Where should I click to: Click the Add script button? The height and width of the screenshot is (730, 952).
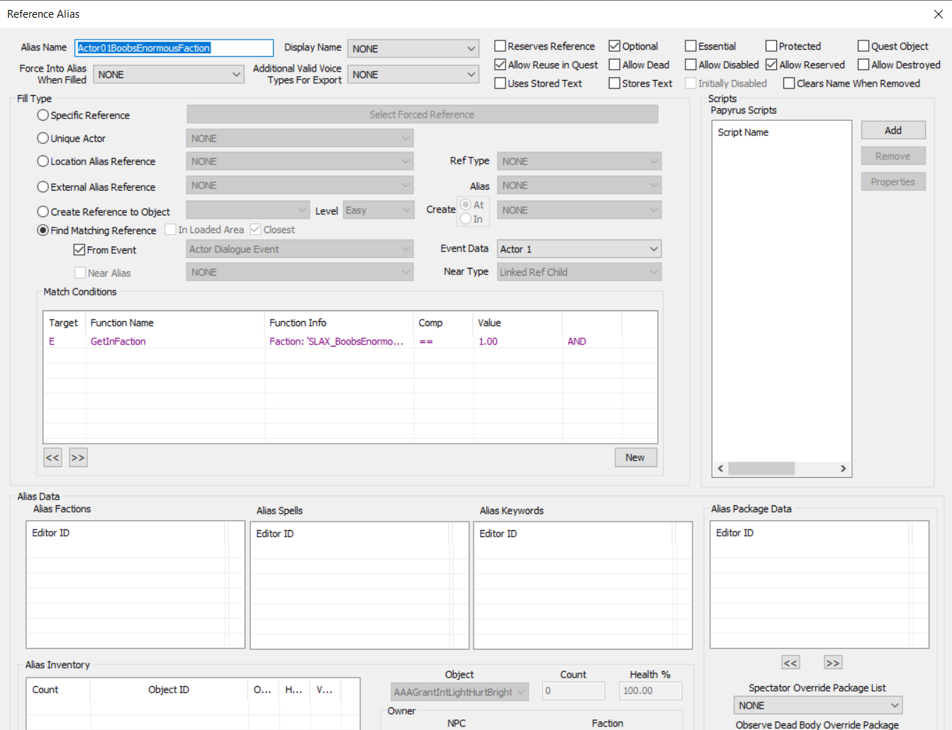(x=892, y=130)
